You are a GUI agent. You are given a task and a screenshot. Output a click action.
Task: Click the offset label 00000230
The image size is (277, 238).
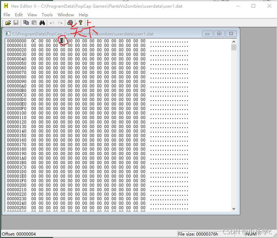pos(17,199)
